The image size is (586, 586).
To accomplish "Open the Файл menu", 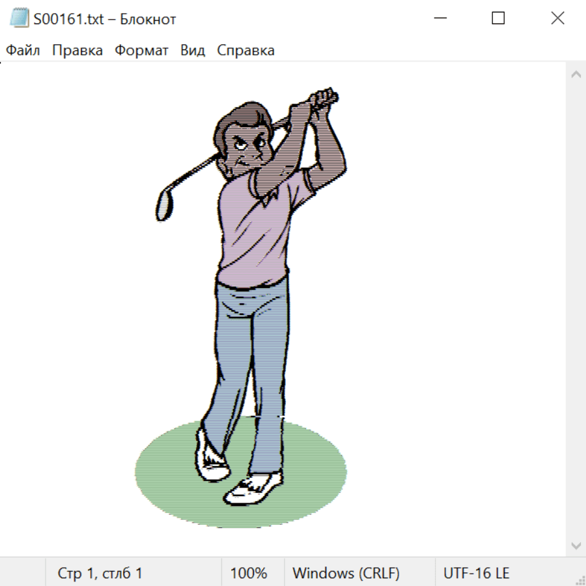I will point(23,51).
